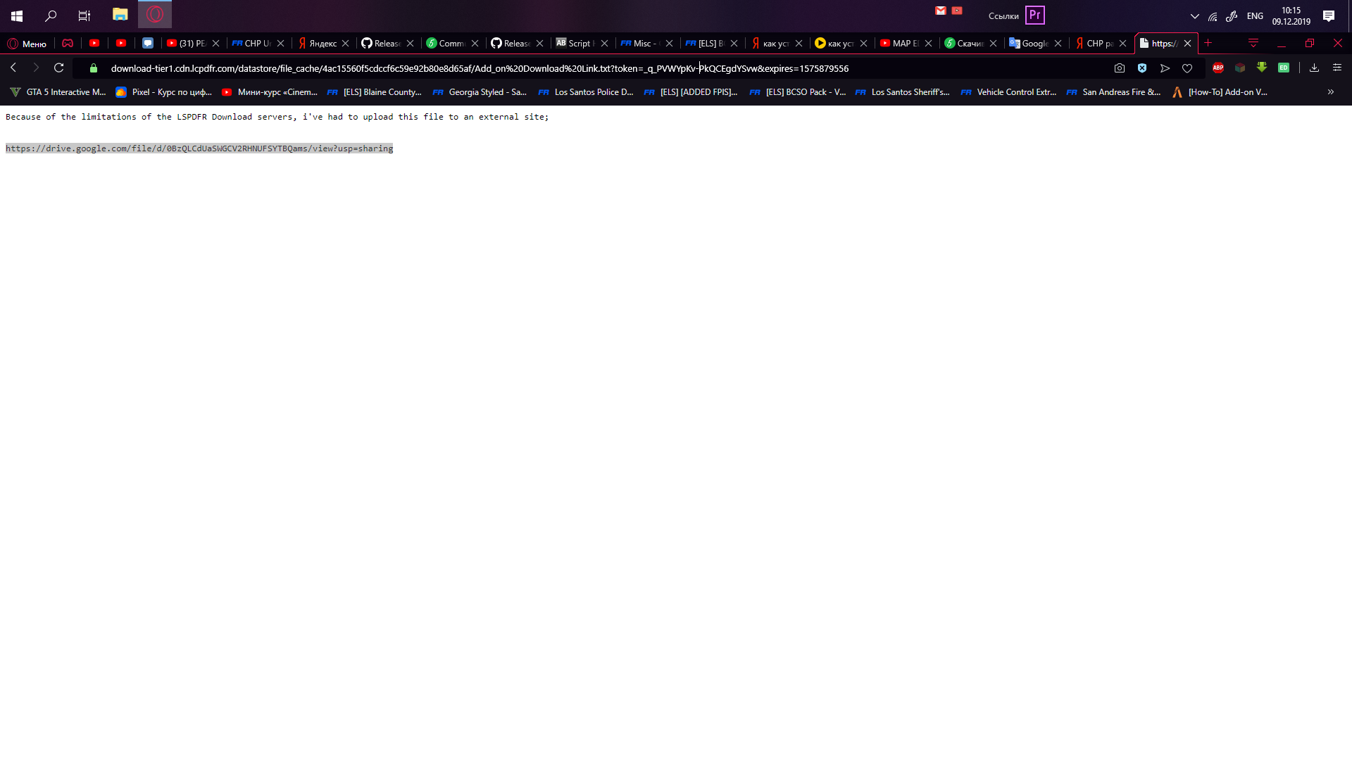This screenshot has height=760, width=1352.
Task: Reload the current page
Action: pos(59,68)
